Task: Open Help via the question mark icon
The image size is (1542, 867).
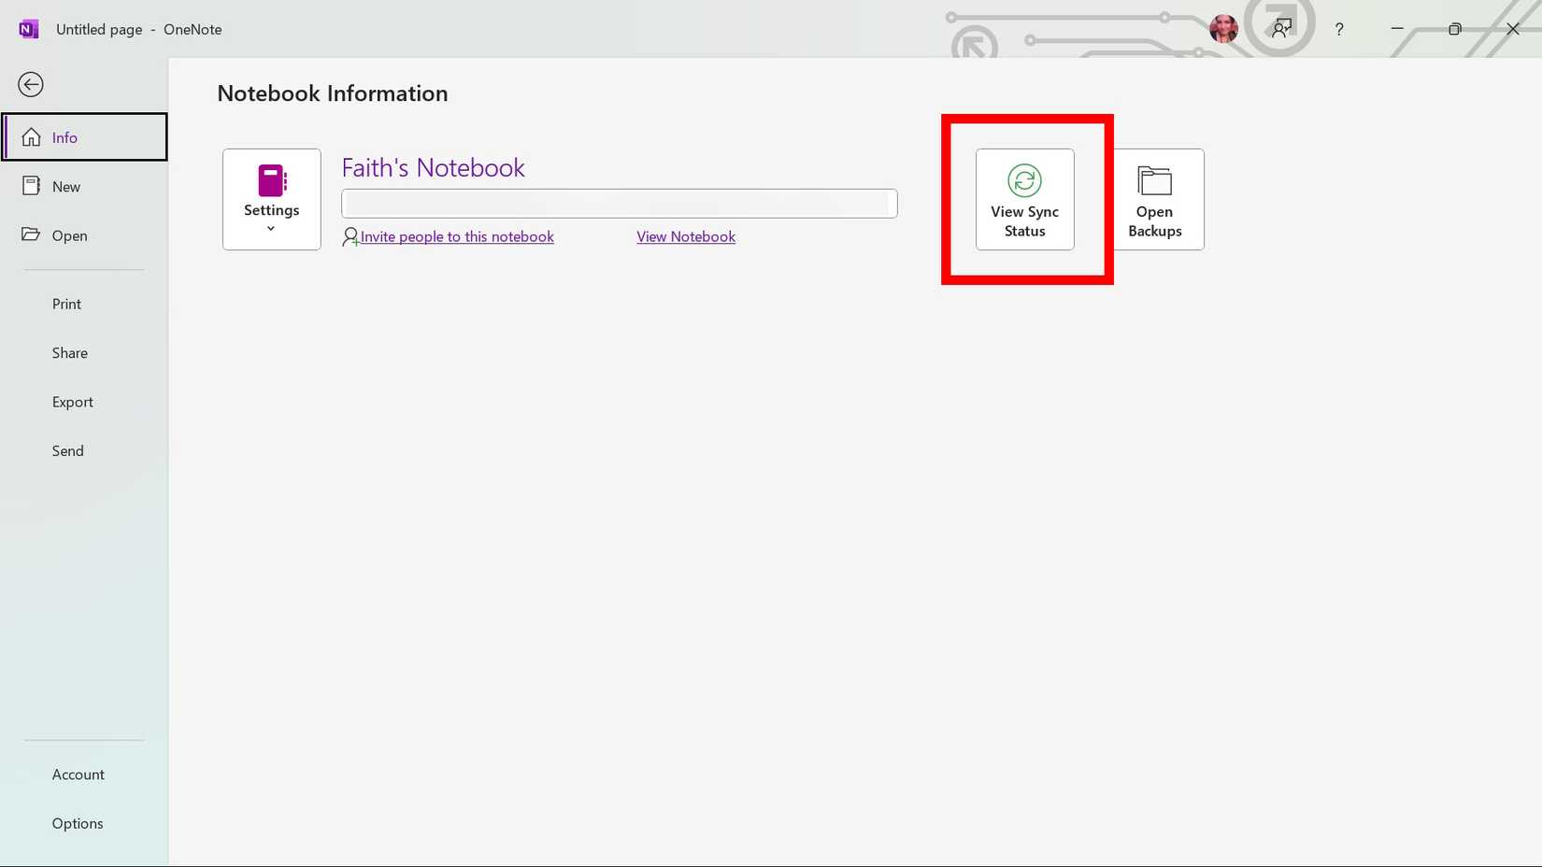Action: pos(1339,29)
